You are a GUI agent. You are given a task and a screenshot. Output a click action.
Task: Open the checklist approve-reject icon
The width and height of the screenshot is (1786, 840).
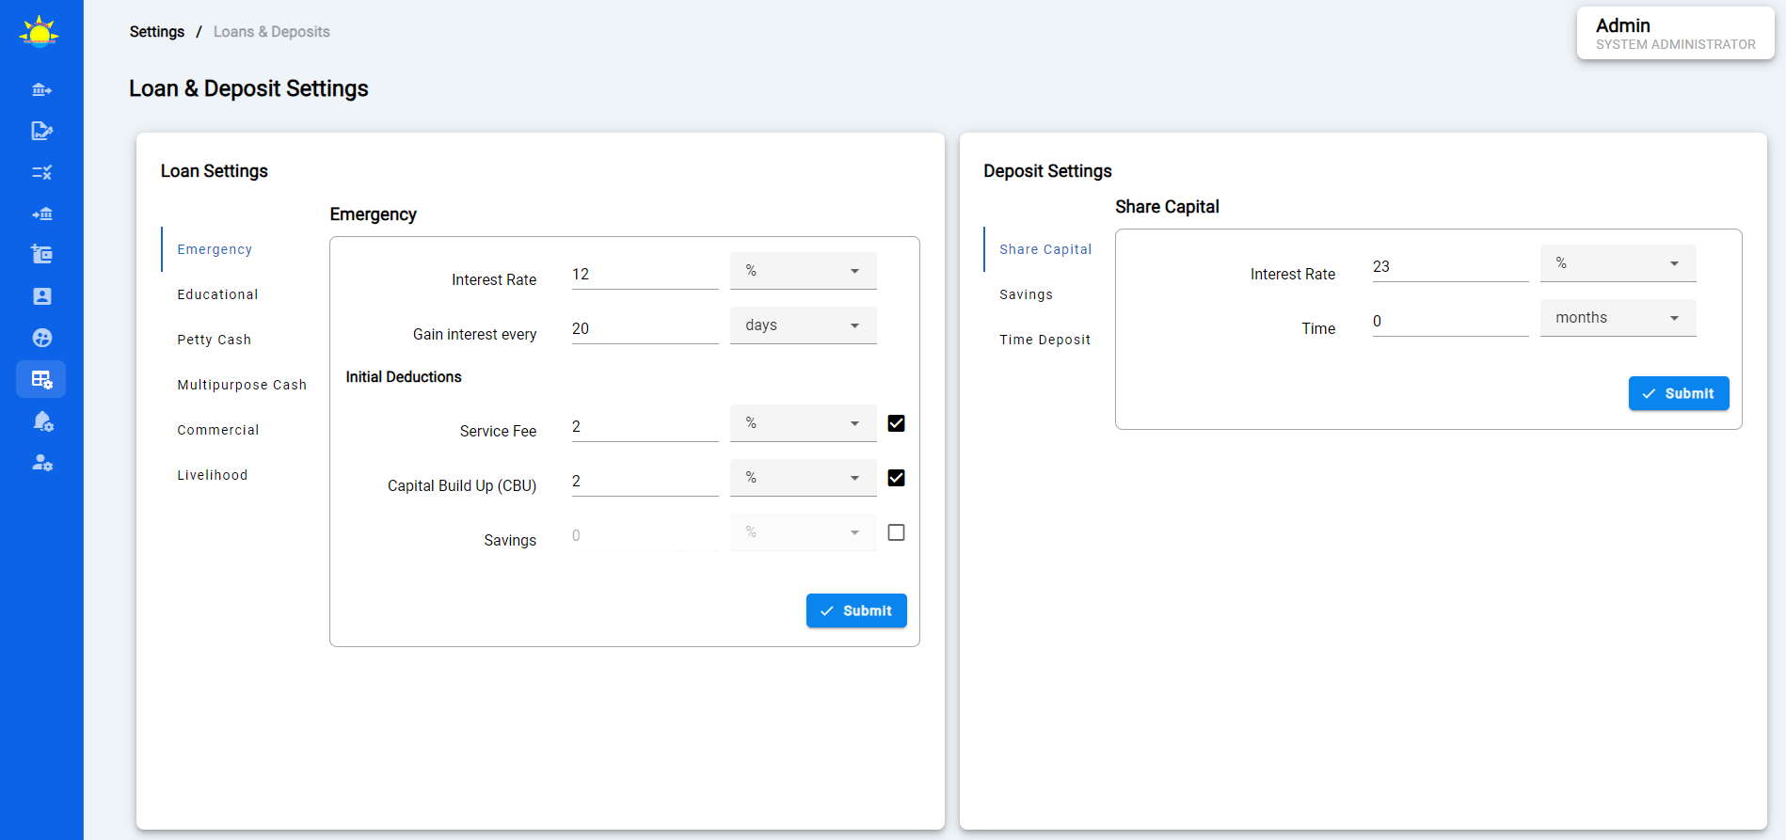(41, 172)
